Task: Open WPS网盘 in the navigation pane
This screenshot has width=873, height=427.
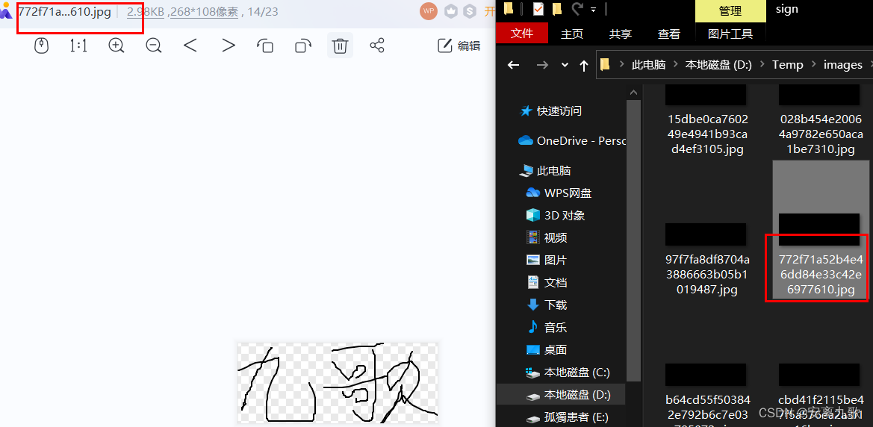Action: pyautogui.click(x=559, y=193)
